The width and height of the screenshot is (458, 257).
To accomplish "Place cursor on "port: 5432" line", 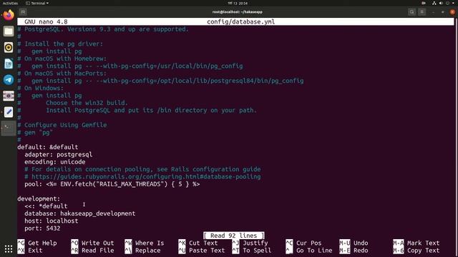I will (x=42, y=228).
